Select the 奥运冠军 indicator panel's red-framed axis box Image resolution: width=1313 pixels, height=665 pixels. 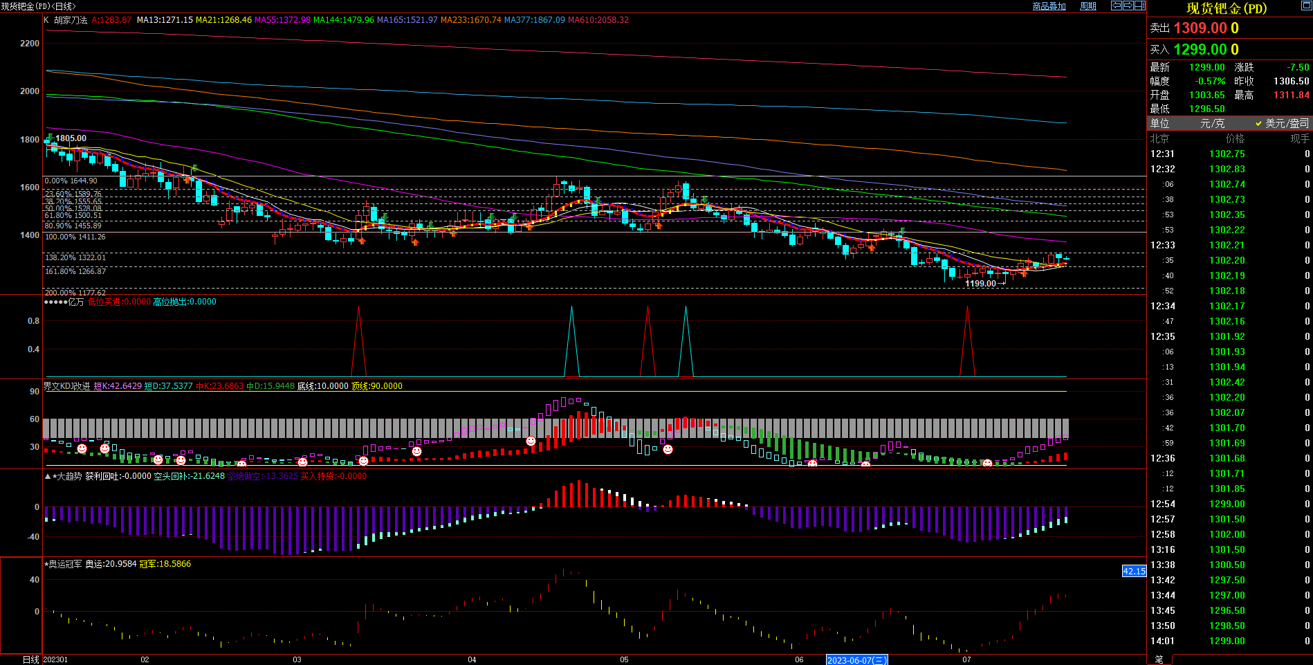[21, 605]
